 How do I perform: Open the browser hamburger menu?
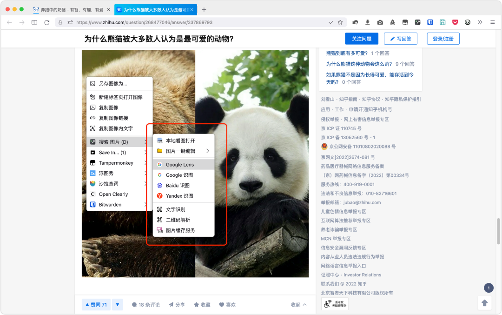[492, 22]
